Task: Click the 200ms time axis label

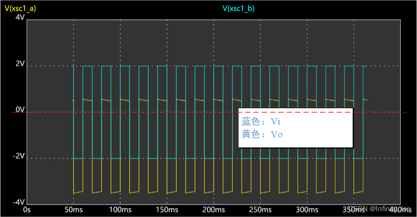Action: click(214, 210)
